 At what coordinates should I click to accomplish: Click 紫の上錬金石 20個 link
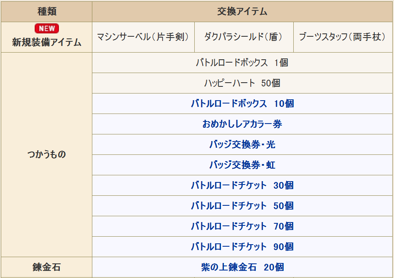pos(242,267)
